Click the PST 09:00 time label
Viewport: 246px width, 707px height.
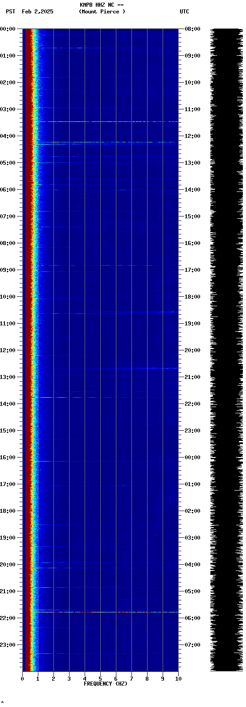pyautogui.click(x=8, y=270)
